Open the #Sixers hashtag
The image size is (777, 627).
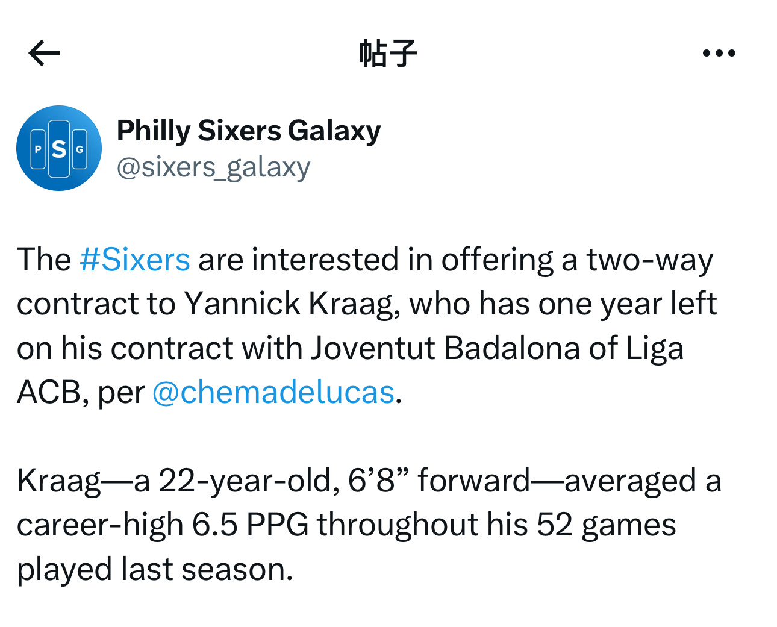tap(135, 260)
